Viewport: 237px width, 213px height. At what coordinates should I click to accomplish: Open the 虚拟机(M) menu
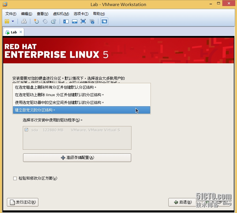point(61,14)
